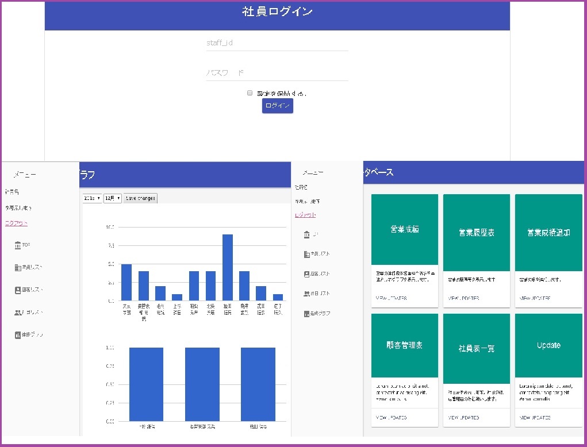Focus the パスワード password field

[277, 73]
